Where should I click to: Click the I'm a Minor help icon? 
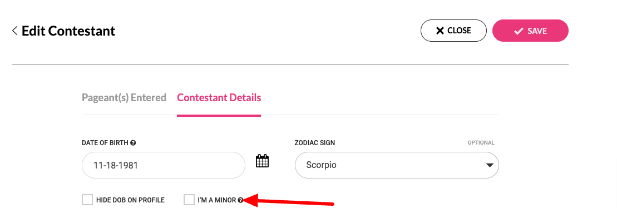[240, 200]
